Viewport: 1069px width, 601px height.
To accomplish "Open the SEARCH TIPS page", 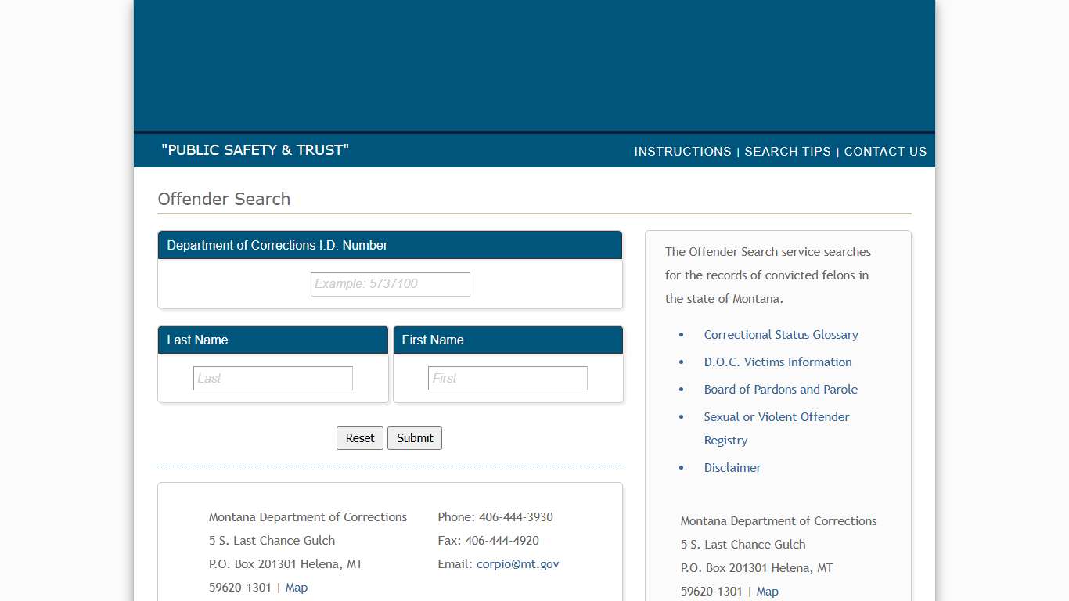I will (x=787, y=152).
